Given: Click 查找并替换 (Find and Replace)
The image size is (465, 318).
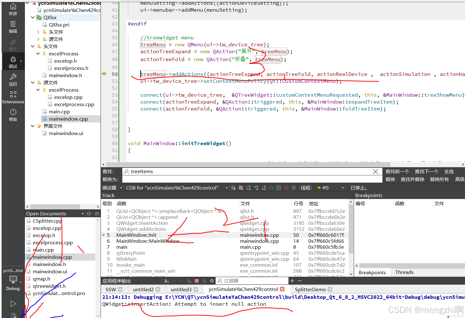Looking at the screenshot, I should coord(412,179).
